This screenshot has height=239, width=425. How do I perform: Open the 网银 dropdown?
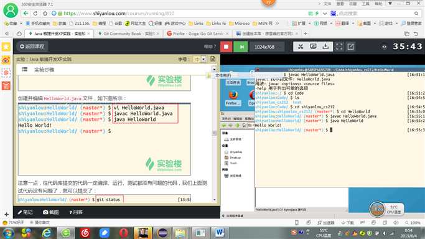tap(331, 23)
